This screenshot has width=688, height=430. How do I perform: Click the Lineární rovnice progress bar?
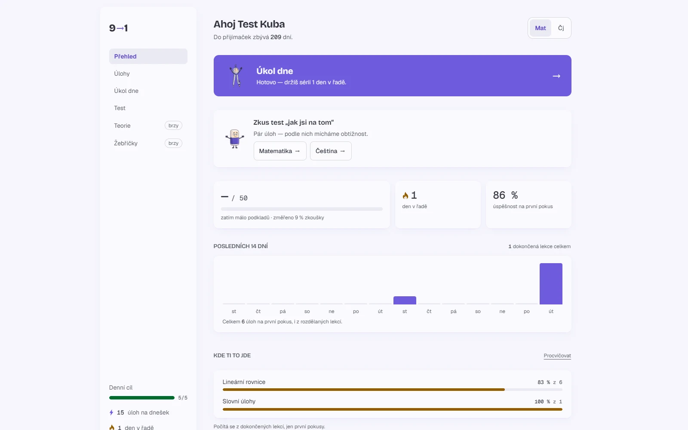[x=393, y=390]
